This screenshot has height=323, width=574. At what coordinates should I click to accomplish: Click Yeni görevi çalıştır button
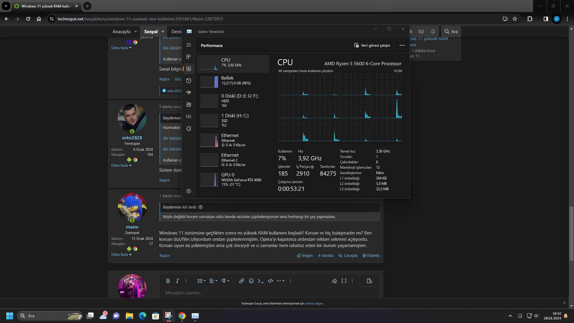pyautogui.click(x=372, y=45)
